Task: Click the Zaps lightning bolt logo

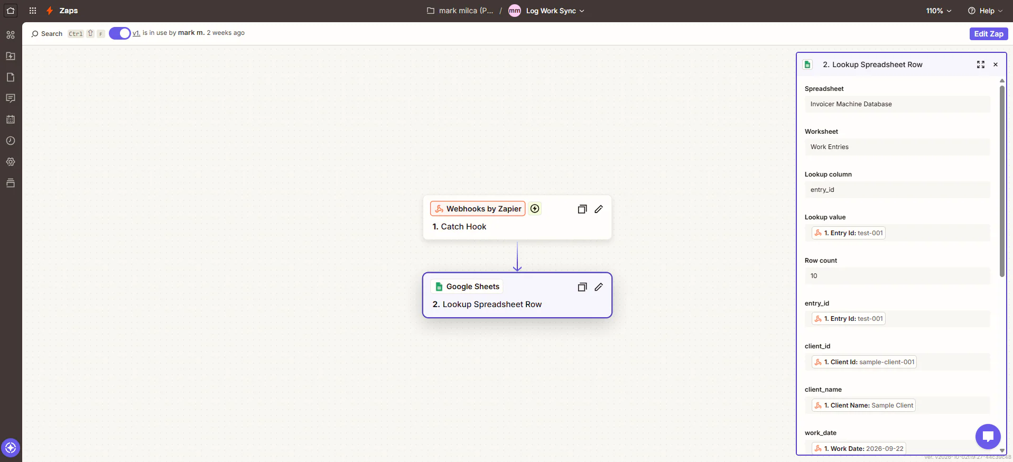Action: point(50,11)
